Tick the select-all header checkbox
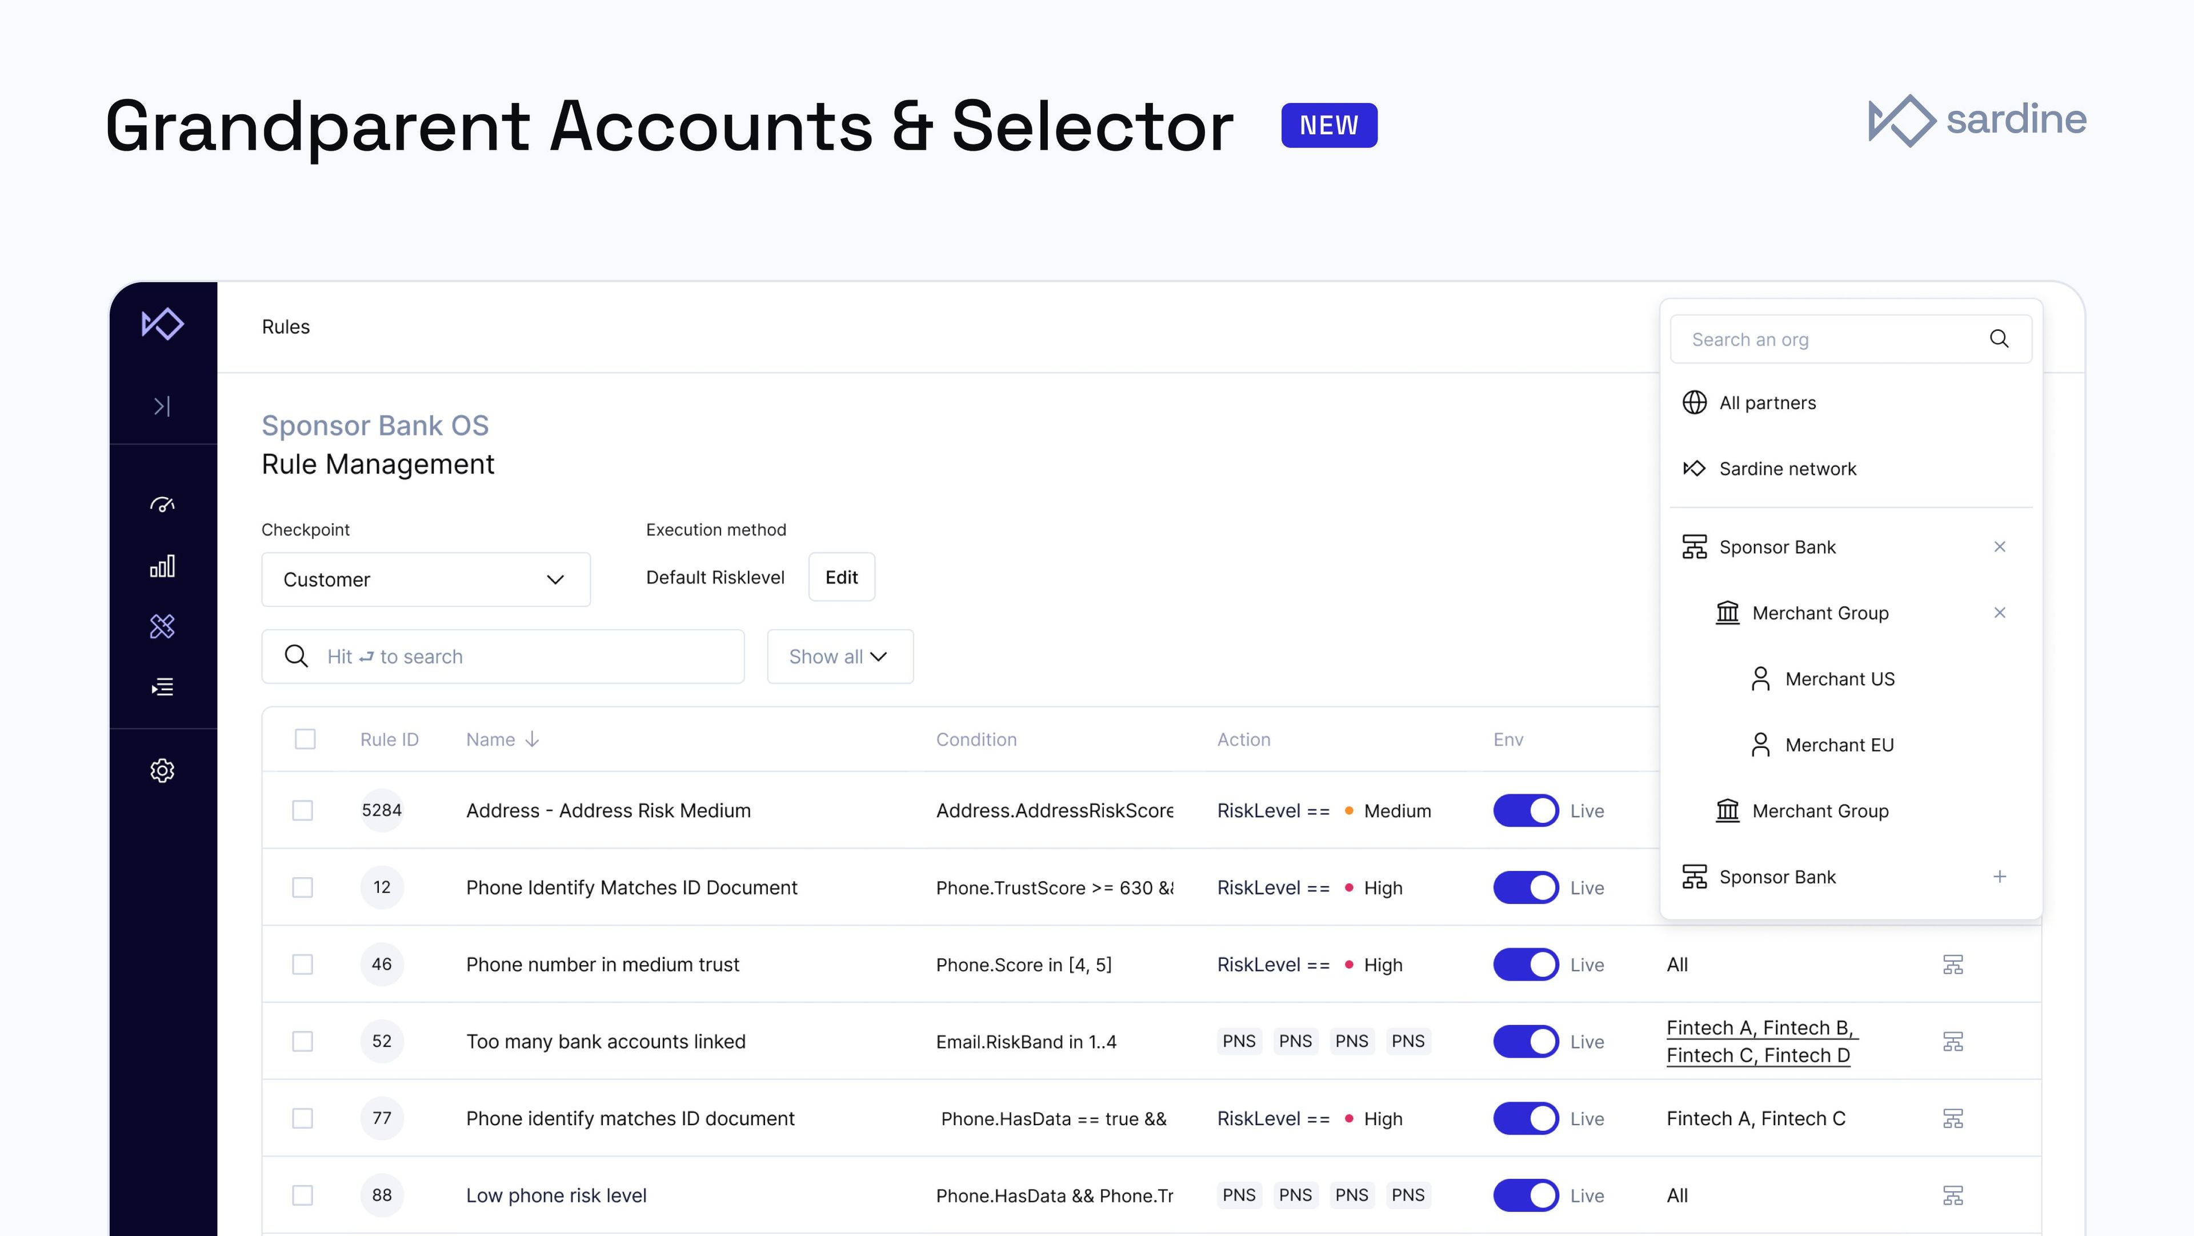Image resolution: width=2194 pixels, height=1236 pixels. coord(305,738)
